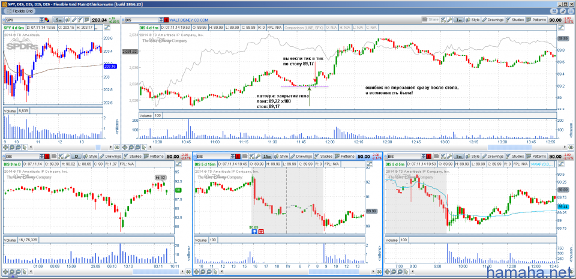Click horizontal scrollbar thumb of DIS 1m chart

[x=509, y=147]
